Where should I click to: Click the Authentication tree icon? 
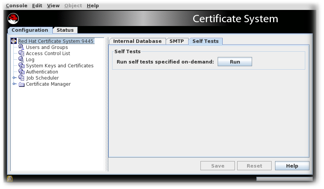[21, 72]
